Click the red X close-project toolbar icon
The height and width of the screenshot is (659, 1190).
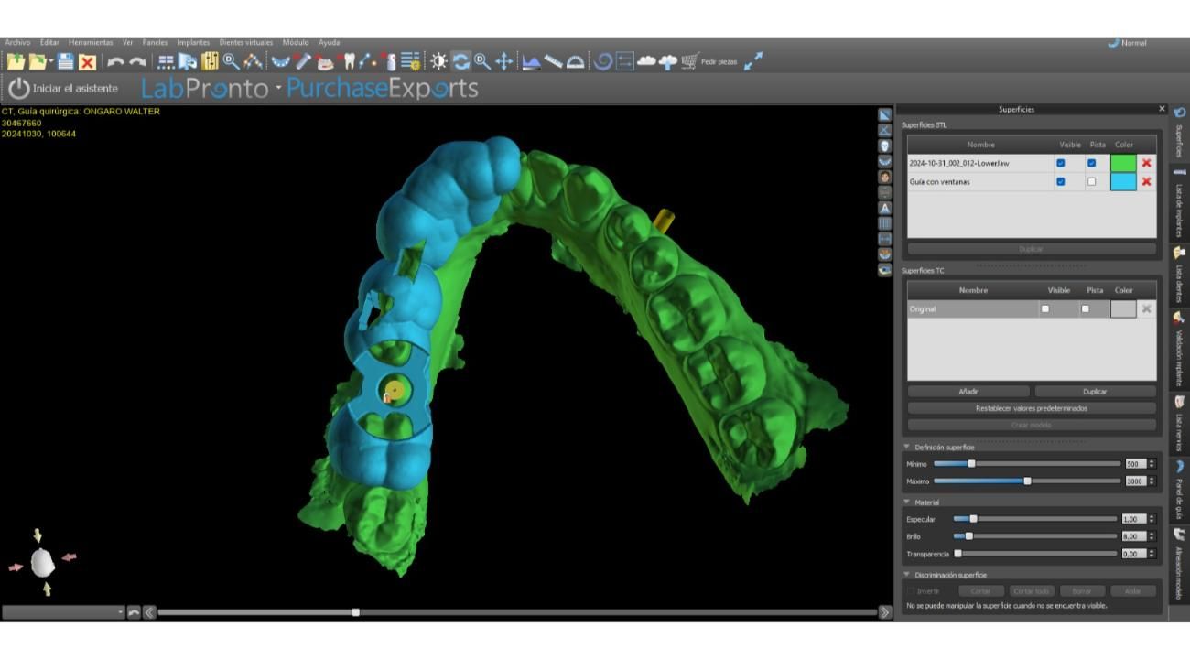click(x=87, y=61)
